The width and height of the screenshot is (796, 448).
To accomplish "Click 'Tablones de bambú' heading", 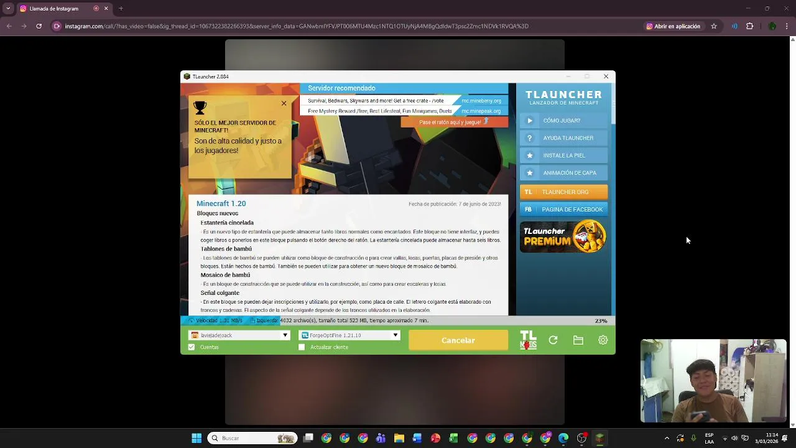I will click(x=226, y=249).
